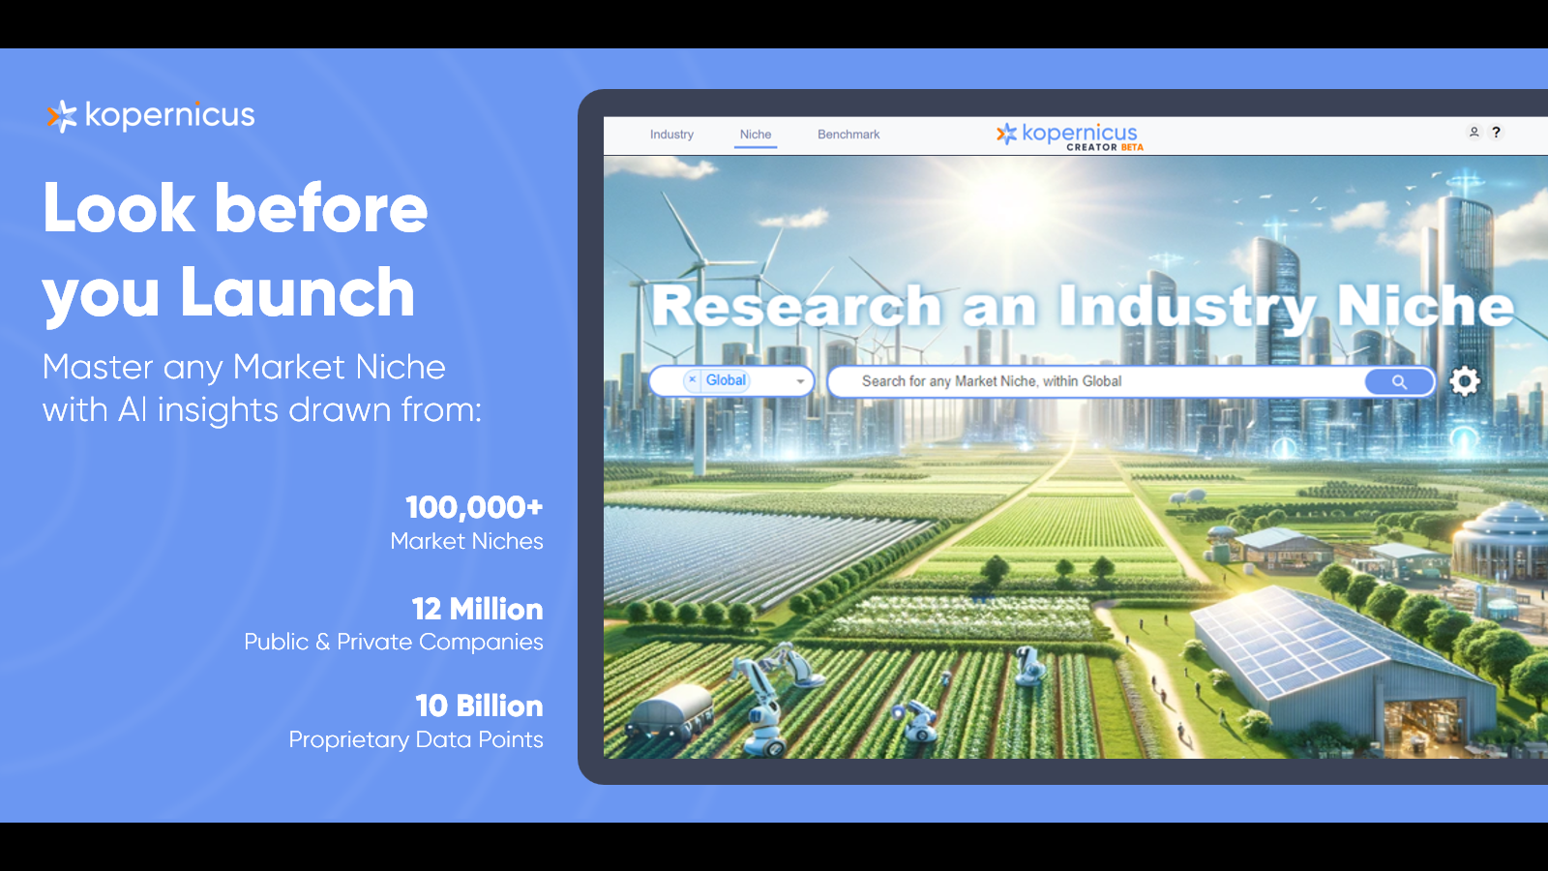Open the Industry tab
Screen dimensions: 1548x871
point(671,135)
